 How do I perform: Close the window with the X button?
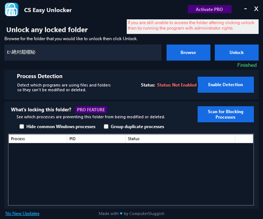click(256, 9)
